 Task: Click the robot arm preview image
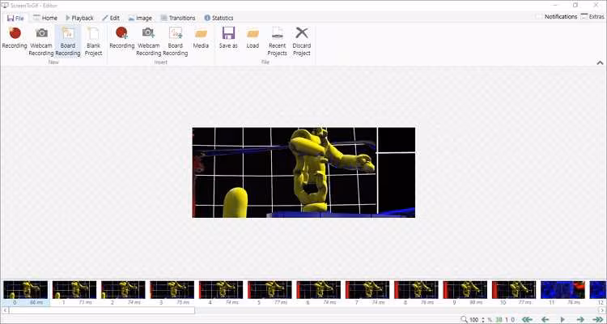click(x=303, y=173)
